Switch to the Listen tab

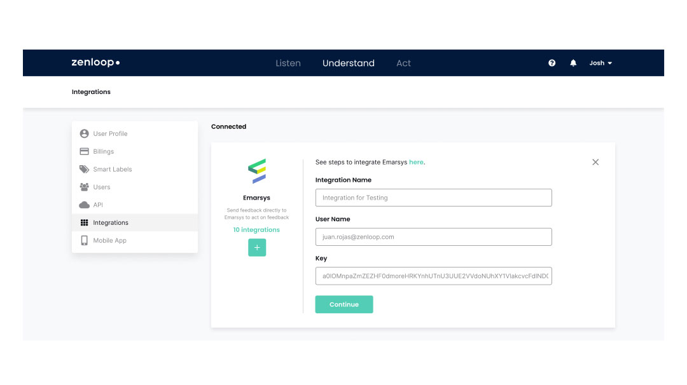pyautogui.click(x=288, y=63)
